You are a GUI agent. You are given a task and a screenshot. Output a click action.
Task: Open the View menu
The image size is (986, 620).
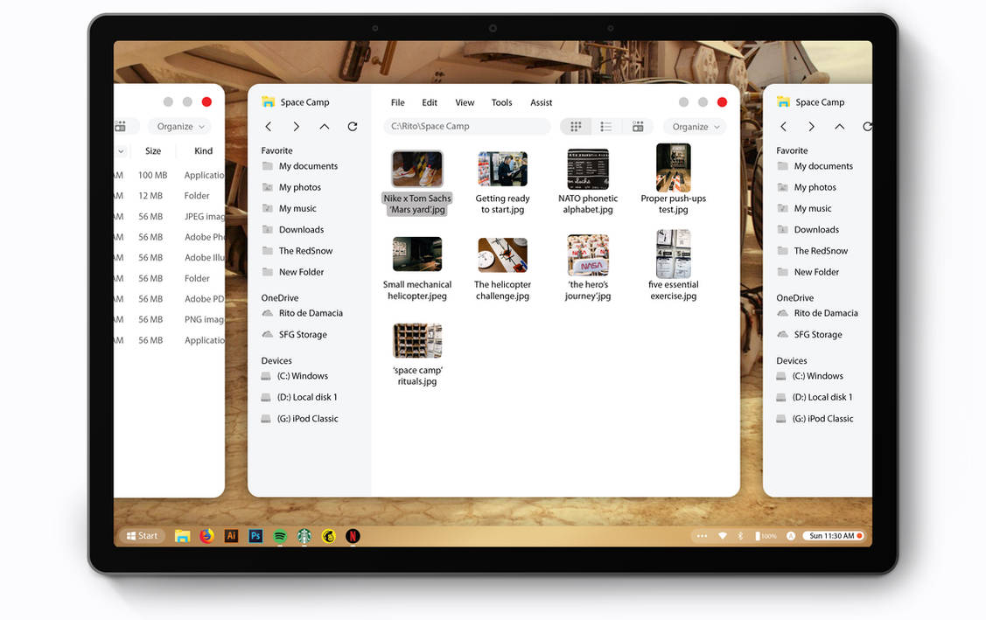pos(465,102)
